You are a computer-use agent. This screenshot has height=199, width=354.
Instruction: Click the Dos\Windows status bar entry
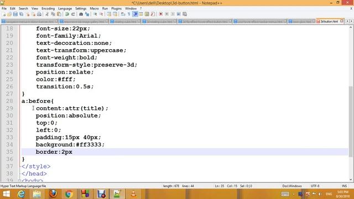[291, 186]
